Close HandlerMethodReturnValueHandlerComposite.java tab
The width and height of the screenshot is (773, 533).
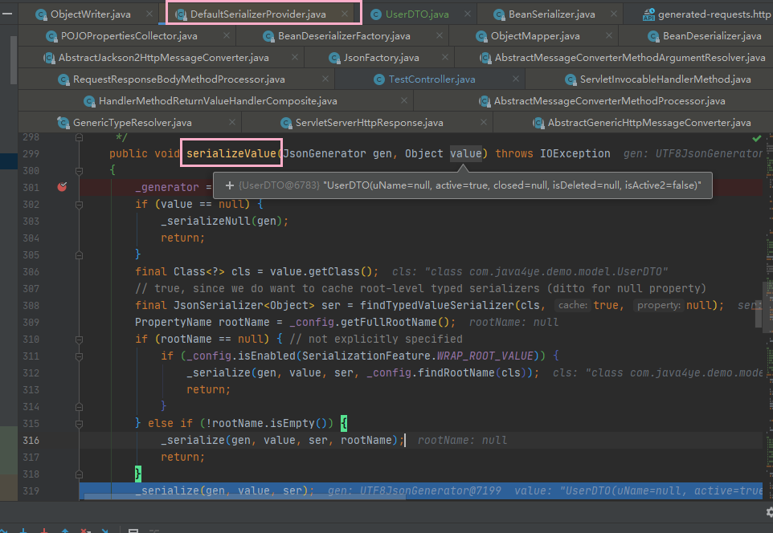(404, 100)
